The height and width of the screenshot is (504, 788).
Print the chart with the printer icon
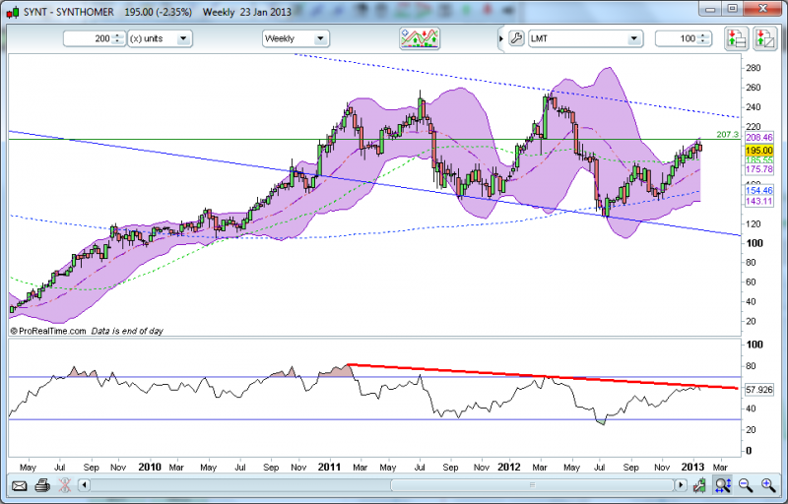point(42,485)
